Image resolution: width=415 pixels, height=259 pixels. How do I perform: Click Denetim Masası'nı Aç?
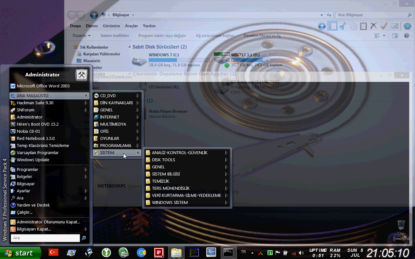(262, 36)
